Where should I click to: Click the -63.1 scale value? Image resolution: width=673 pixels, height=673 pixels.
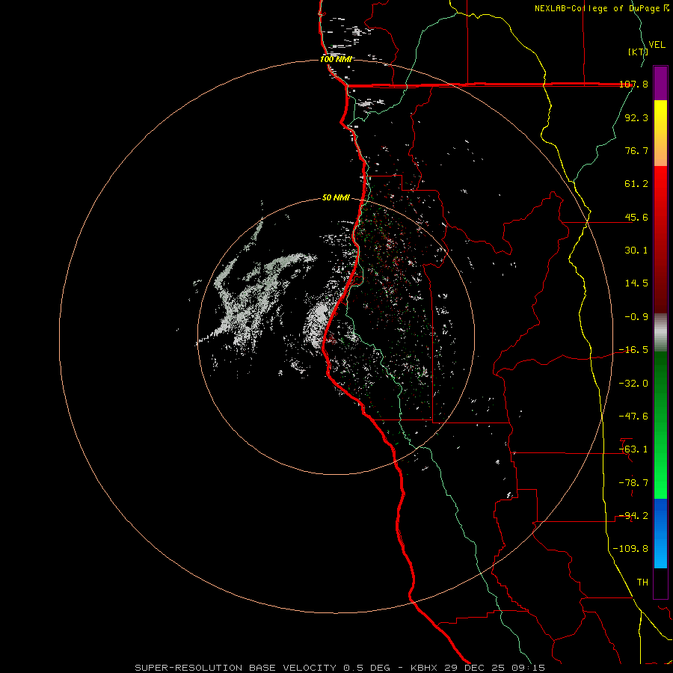(633, 449)
